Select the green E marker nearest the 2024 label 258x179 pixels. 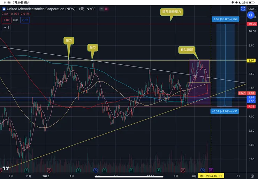(159, 170)
